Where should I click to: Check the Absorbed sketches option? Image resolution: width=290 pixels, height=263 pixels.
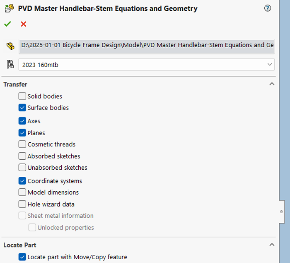point(22,156)
